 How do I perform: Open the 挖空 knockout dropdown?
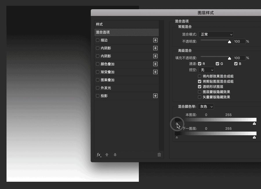(x=206, y=70)
